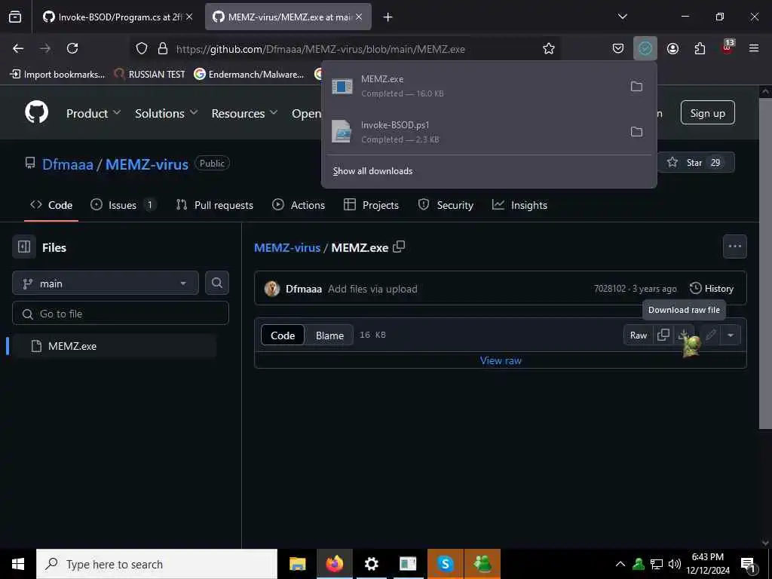Open the Code repository tab

point(51,205)
